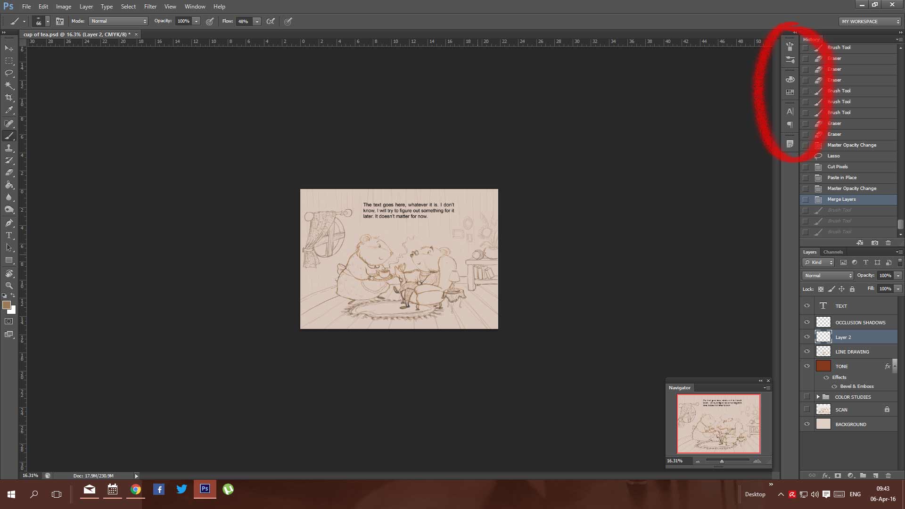Image resolution: width=905 pixels, height=509 pixels.
Task: Lock transparent pixels for Layer 2
Action: click(821, 289)
